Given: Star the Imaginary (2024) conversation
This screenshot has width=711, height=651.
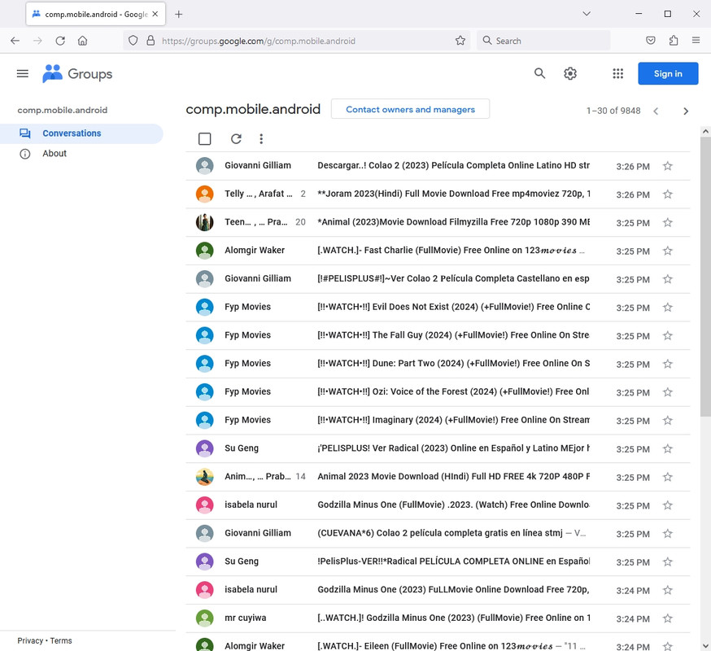Looking at the screenshot, I should point(667,421).
